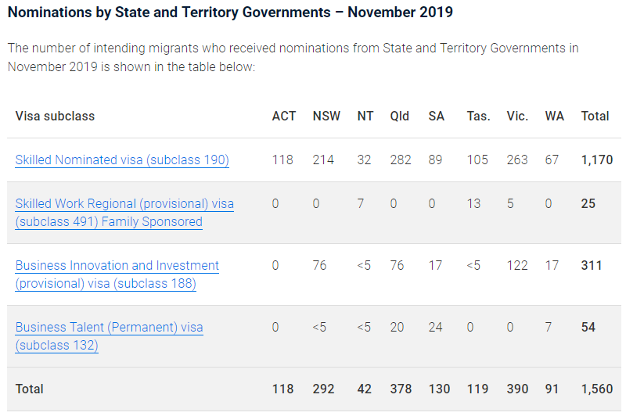Click the ACT column header

pyautogui.click(x=283, y=116)
